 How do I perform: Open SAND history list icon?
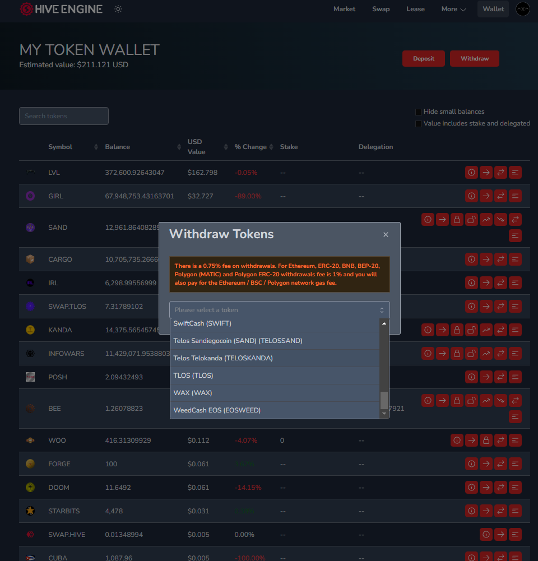(515, 236)
